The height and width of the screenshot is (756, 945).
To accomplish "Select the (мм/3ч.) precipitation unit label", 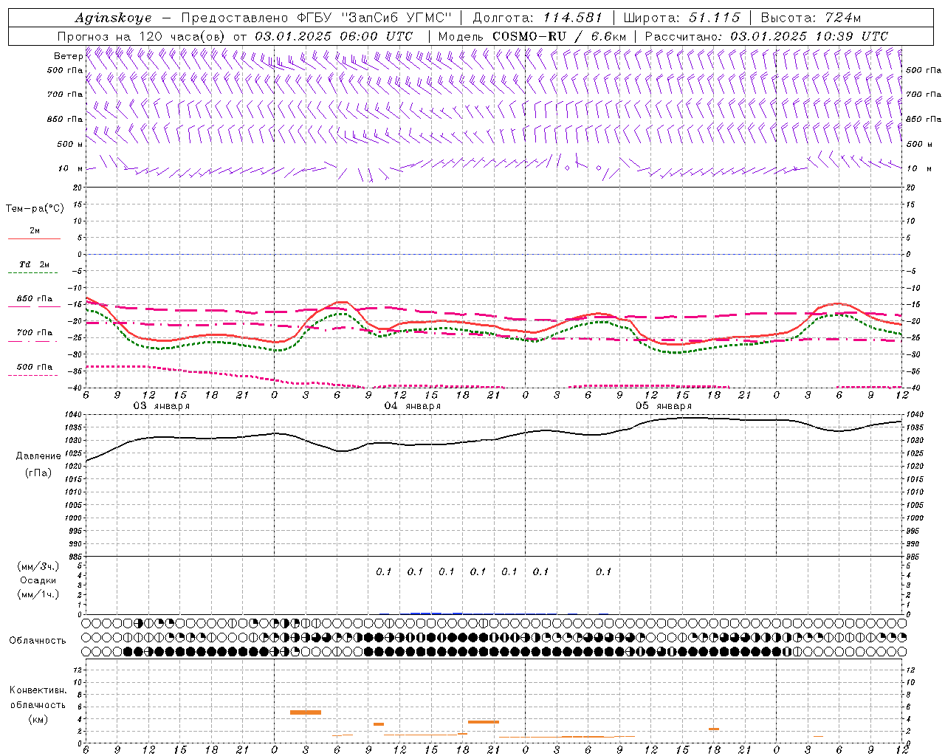I will [38, 566].
